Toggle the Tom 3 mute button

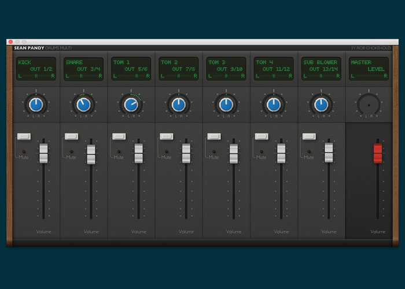pyautogui.click(x=213, y=136)
